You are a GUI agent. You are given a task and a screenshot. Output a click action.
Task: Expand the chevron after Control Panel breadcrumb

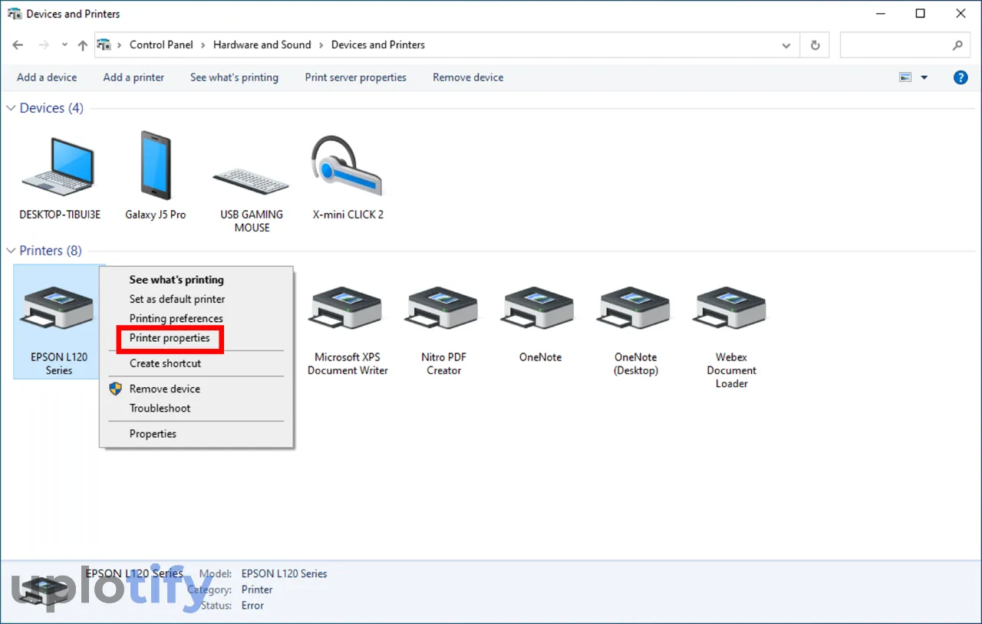[203, 45]
